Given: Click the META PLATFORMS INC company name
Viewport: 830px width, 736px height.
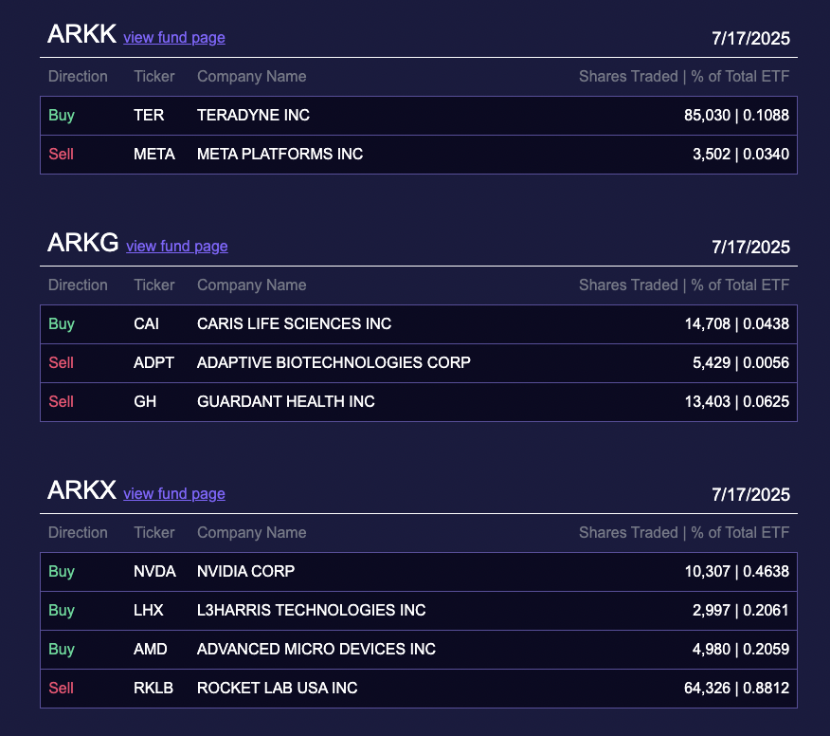Looking at the screenshot, I should pos(280,155).
